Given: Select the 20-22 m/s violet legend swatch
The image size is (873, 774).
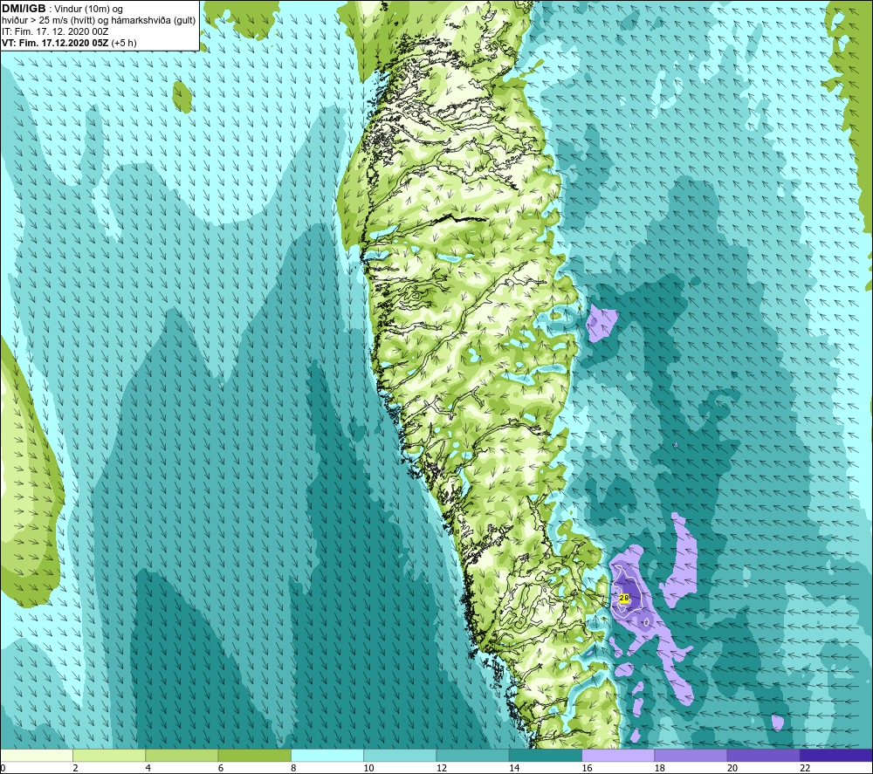Looking at the screenshot, I should click(x=763, y=756).
